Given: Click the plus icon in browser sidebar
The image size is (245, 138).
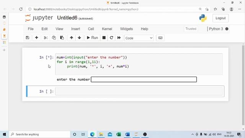Looking at the screenshot, I should pos(4,50).
